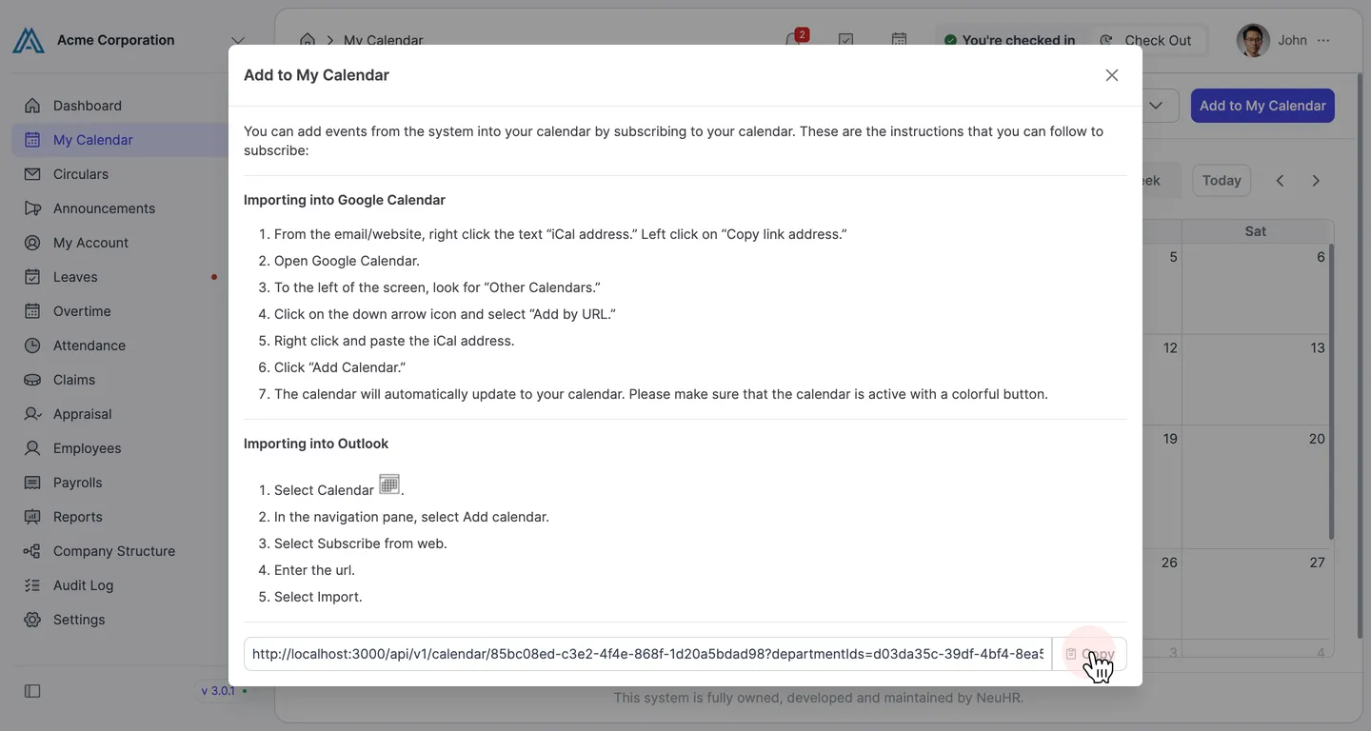Click the My Calendar breadcrumb text
The image size is (1371, 731).
(x=384, y=40)
